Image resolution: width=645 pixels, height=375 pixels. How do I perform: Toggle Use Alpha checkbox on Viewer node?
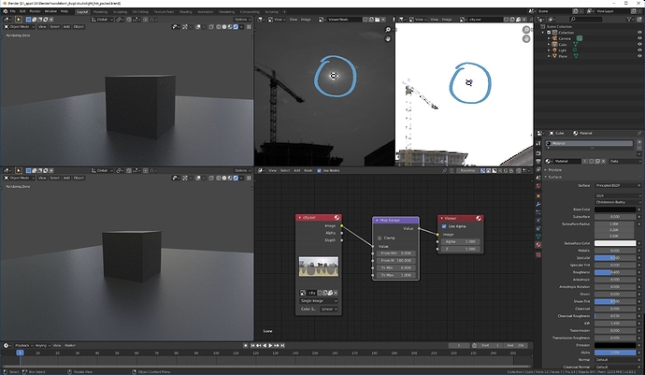pyautogui.click(x=444, y=226)
